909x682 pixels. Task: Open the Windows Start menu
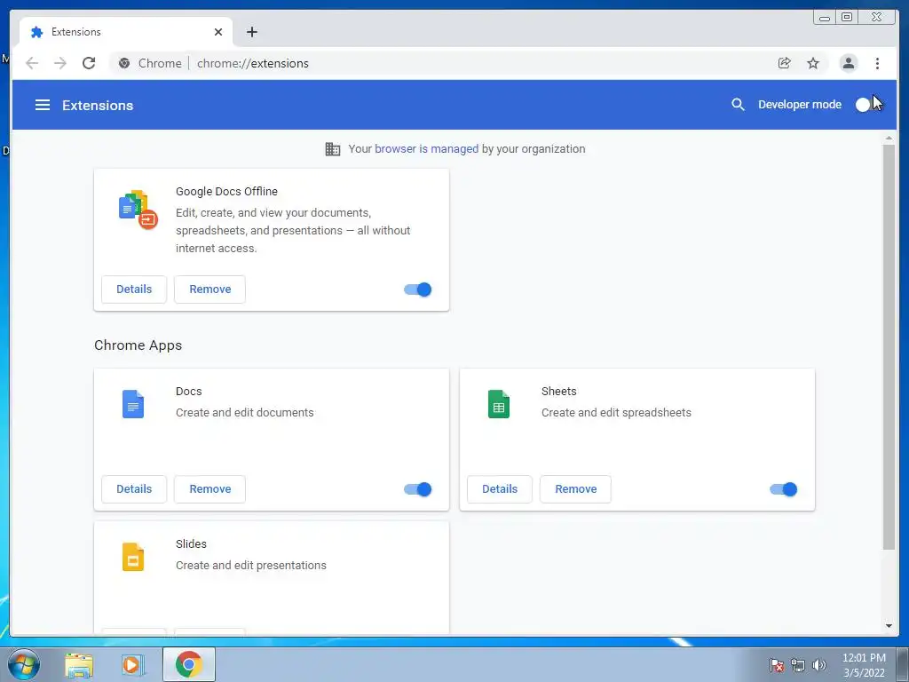coord(24,664)
